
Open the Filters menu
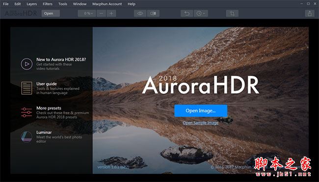48,4
